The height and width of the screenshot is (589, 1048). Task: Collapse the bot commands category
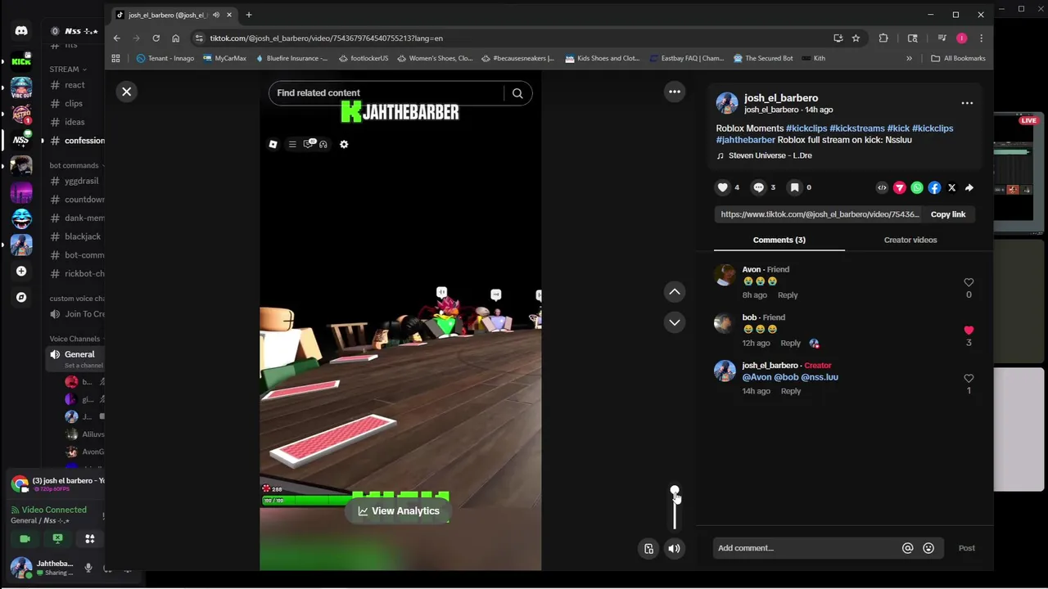click(77, 165)
